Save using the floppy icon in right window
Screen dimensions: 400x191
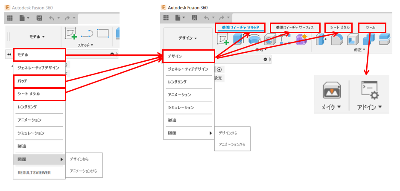click(x=195, y=17)
